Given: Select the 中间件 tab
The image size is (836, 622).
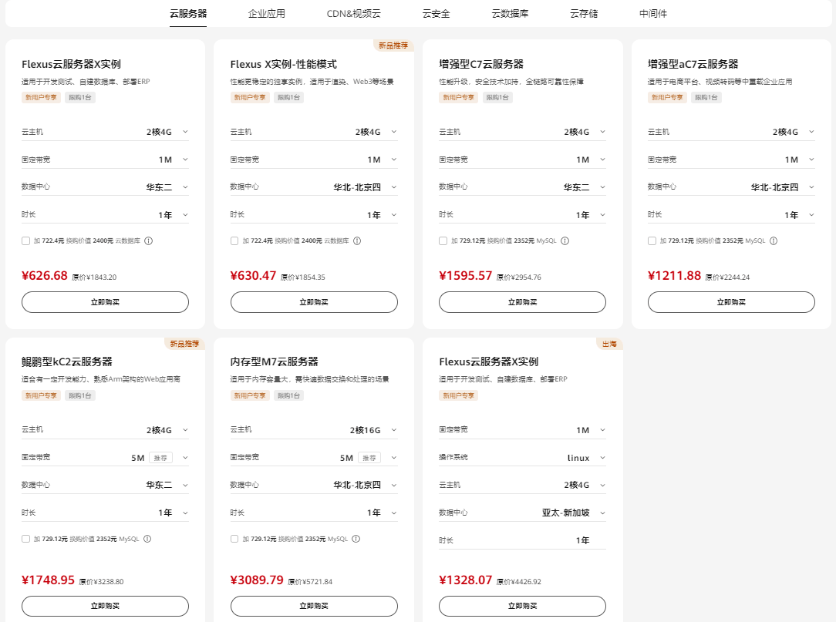Looking at the screenshot, I should point(653,13).
